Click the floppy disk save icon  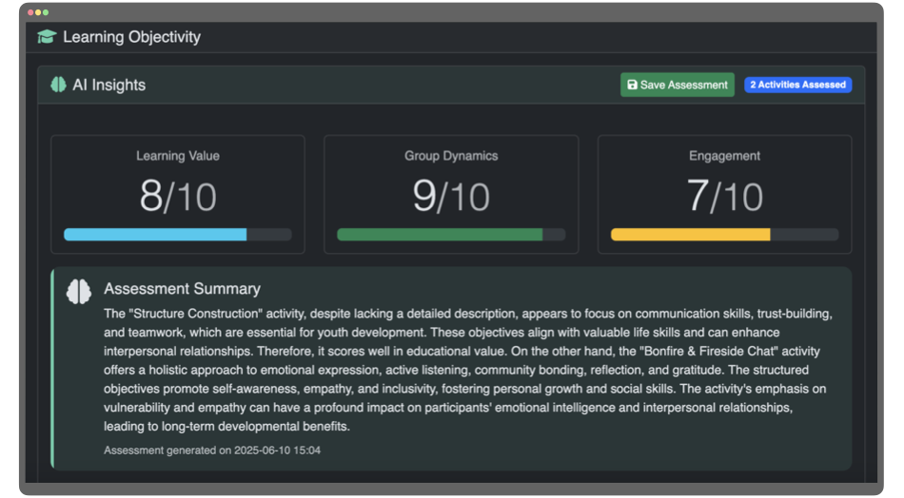632,85
